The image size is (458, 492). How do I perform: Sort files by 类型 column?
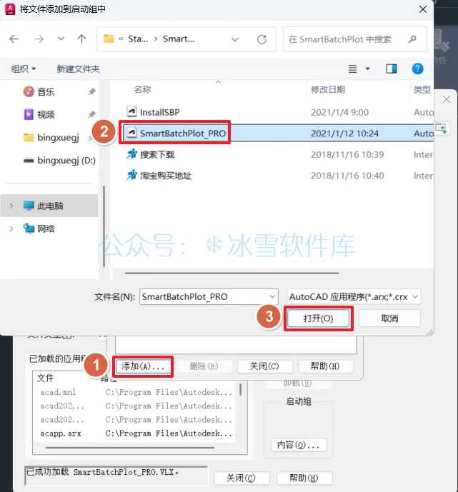coord(422,89)
